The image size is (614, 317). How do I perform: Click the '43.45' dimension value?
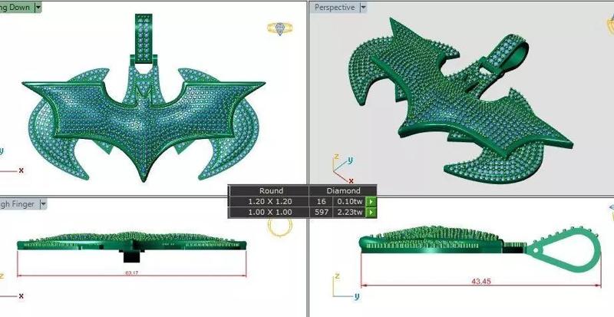(x=481, y=282)
